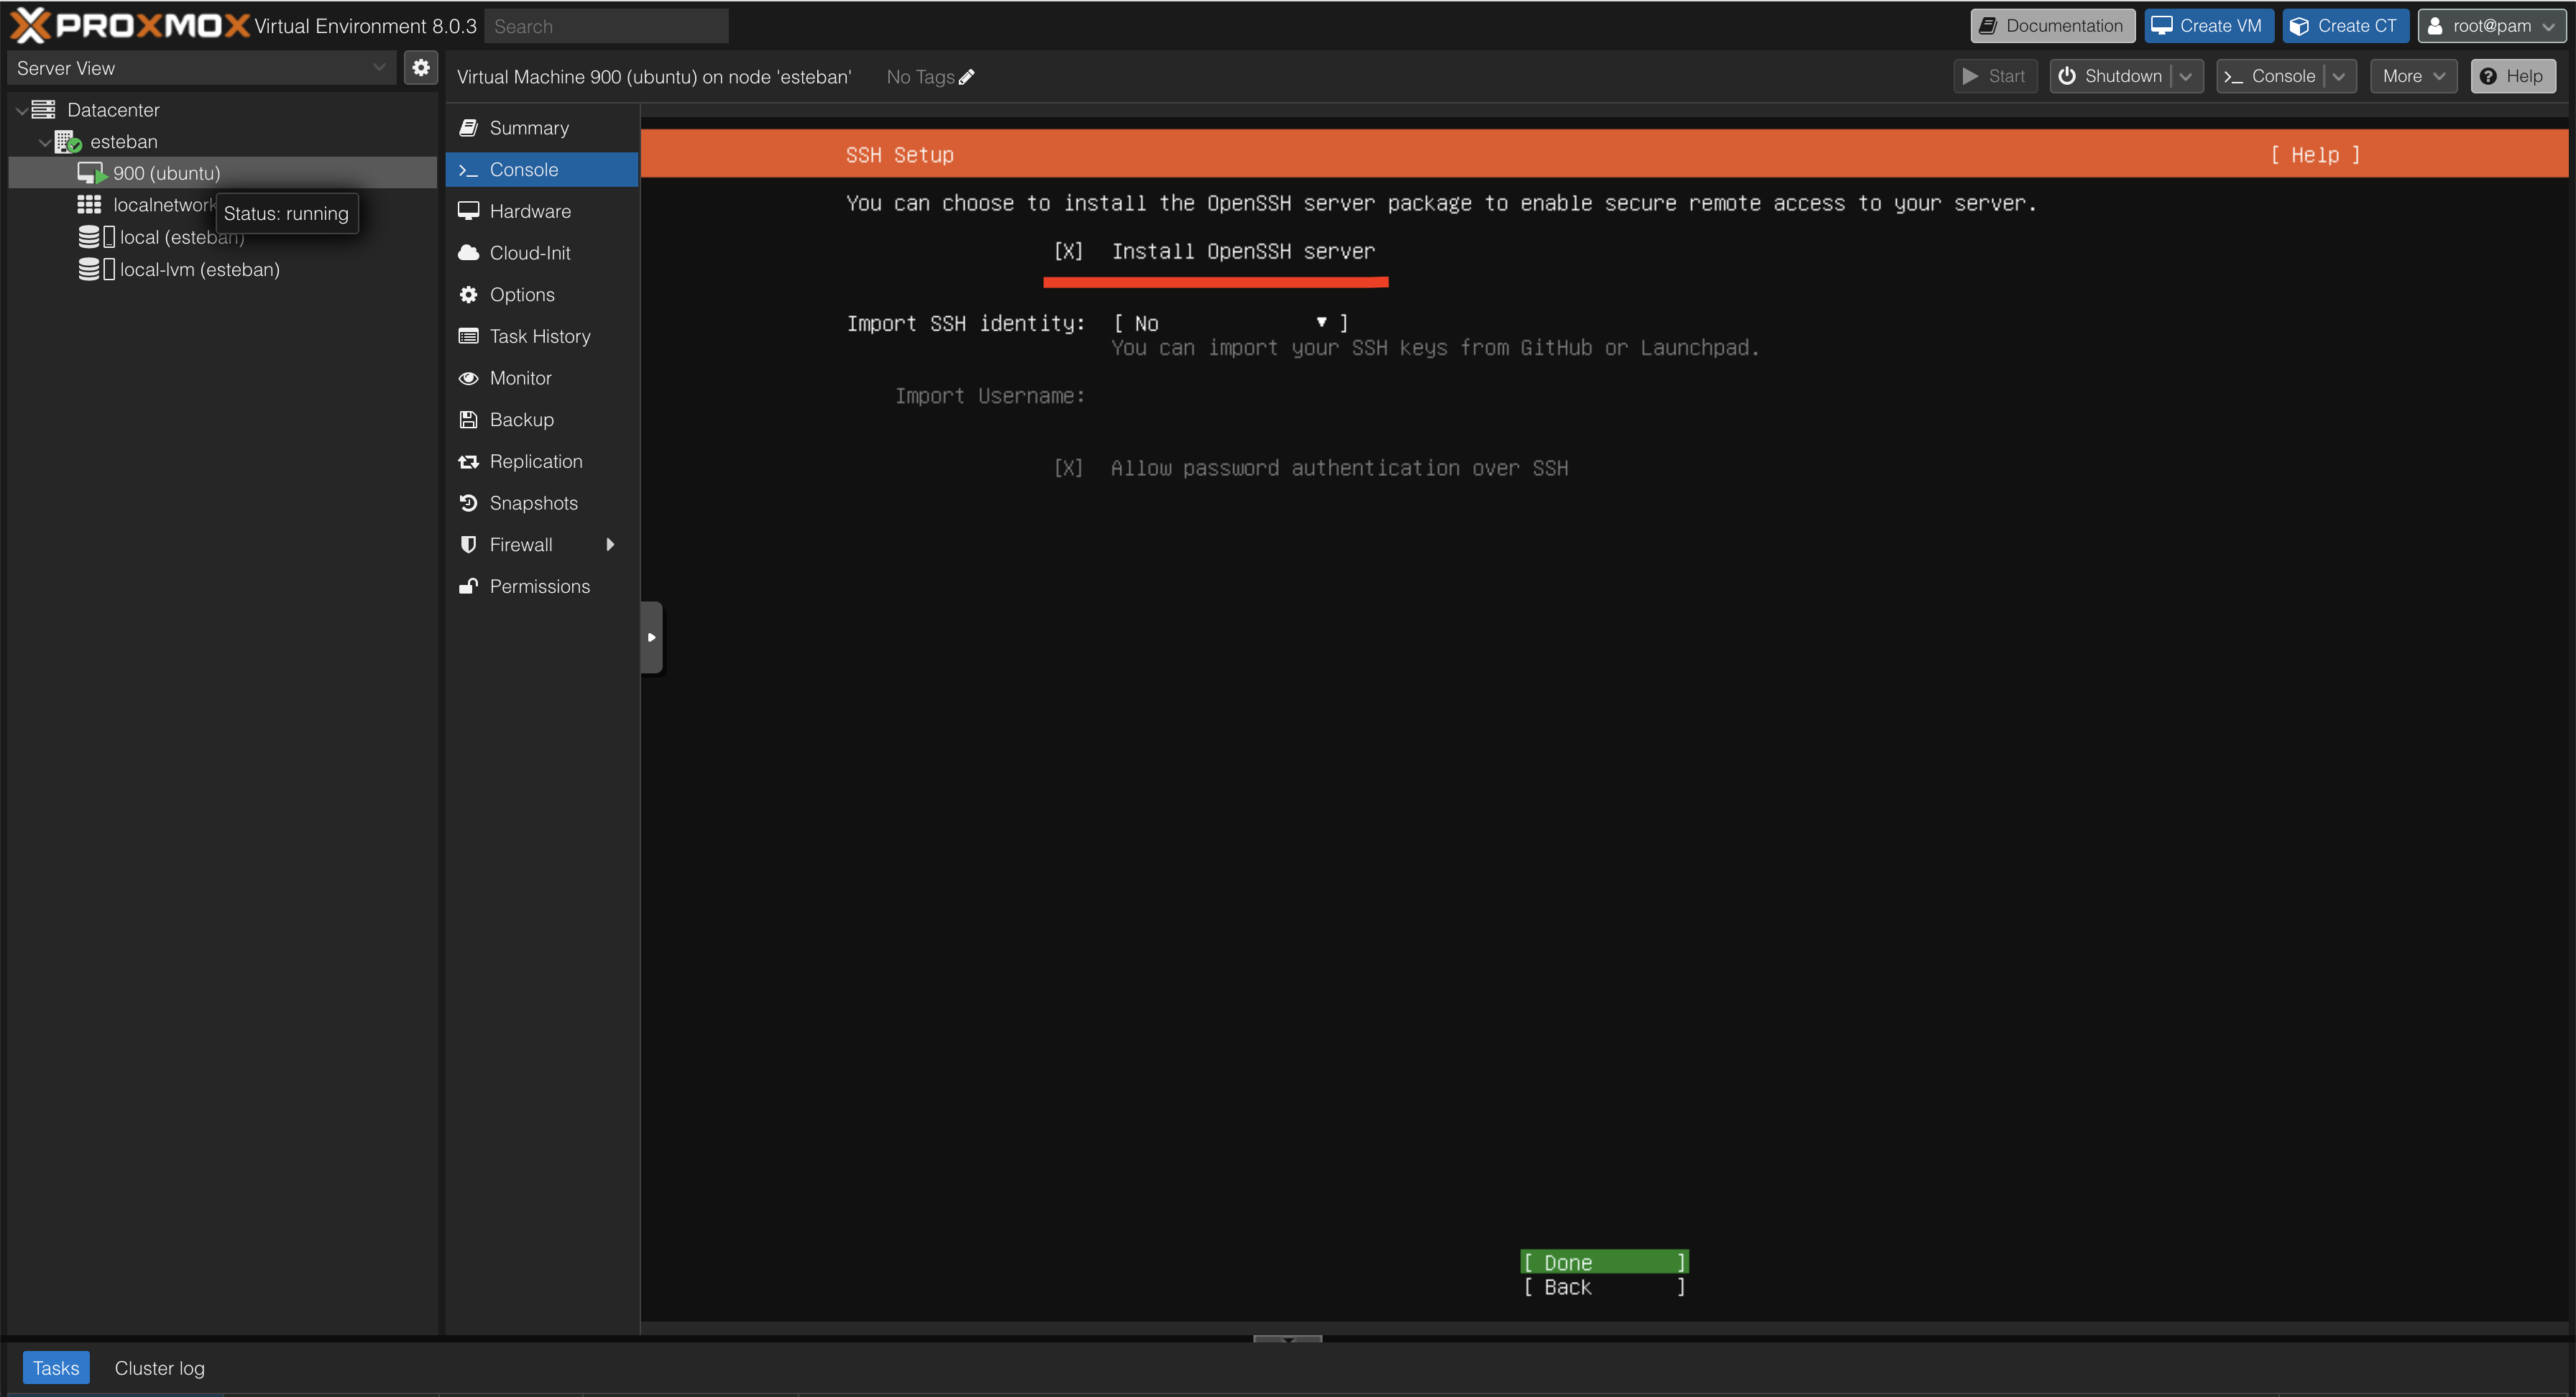Click the Help question mark icon
Screen dimensions: 2576x1397
(x=2488, y=76)
